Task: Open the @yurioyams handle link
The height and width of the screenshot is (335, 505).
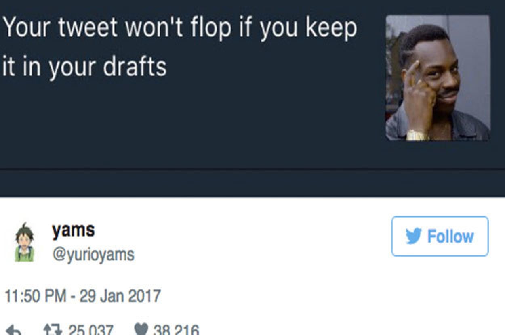Action: pos(93,255)
